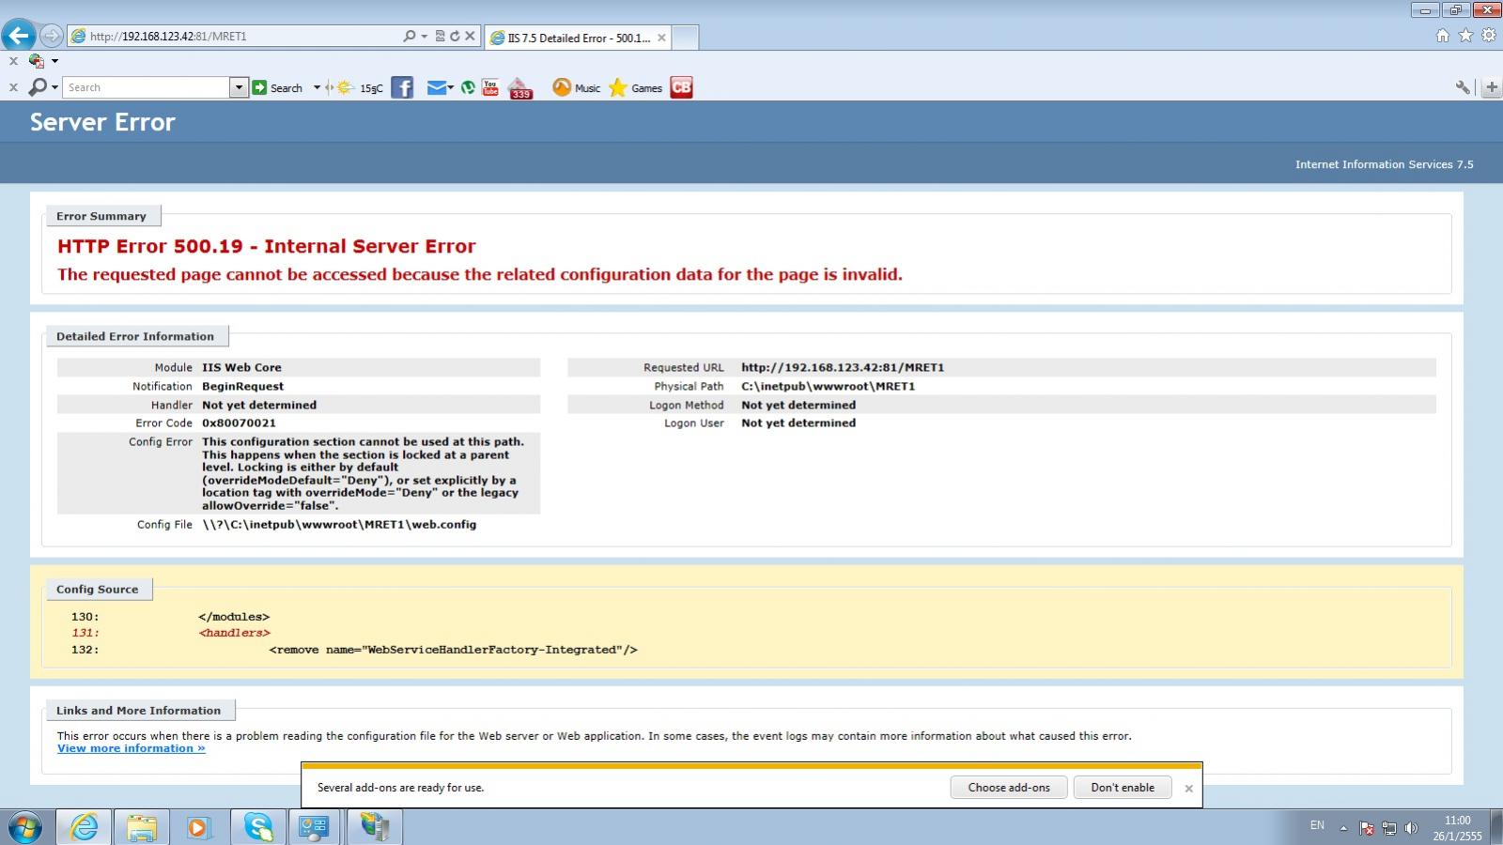
Task: Click the Requested URL value
Action: (x=843, y=367)
